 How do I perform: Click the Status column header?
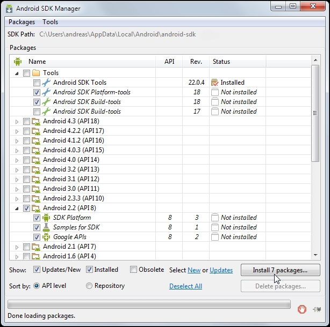pos(238,62)
